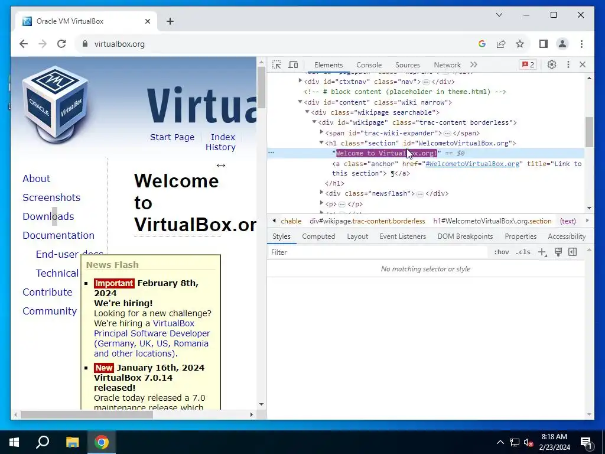
Task: Click the virtualbox.org address bar
Action: tap(119, 44)
